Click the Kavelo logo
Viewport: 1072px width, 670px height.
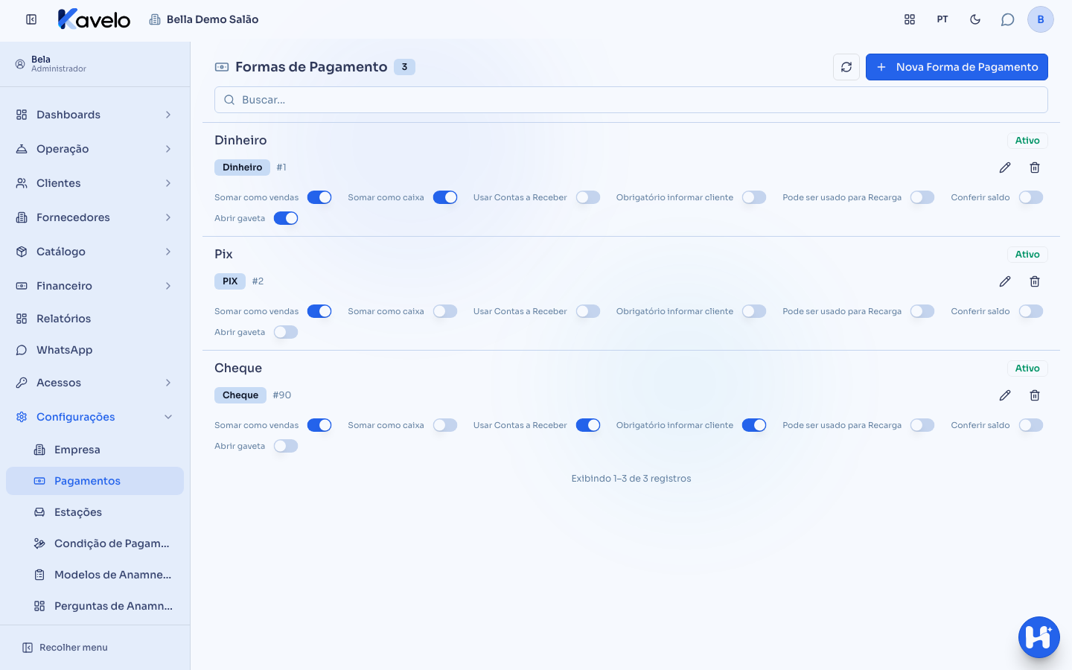pyautogui.click(x=95, y=19)
